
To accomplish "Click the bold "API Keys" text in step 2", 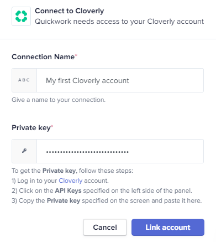I will pos(68,190).
